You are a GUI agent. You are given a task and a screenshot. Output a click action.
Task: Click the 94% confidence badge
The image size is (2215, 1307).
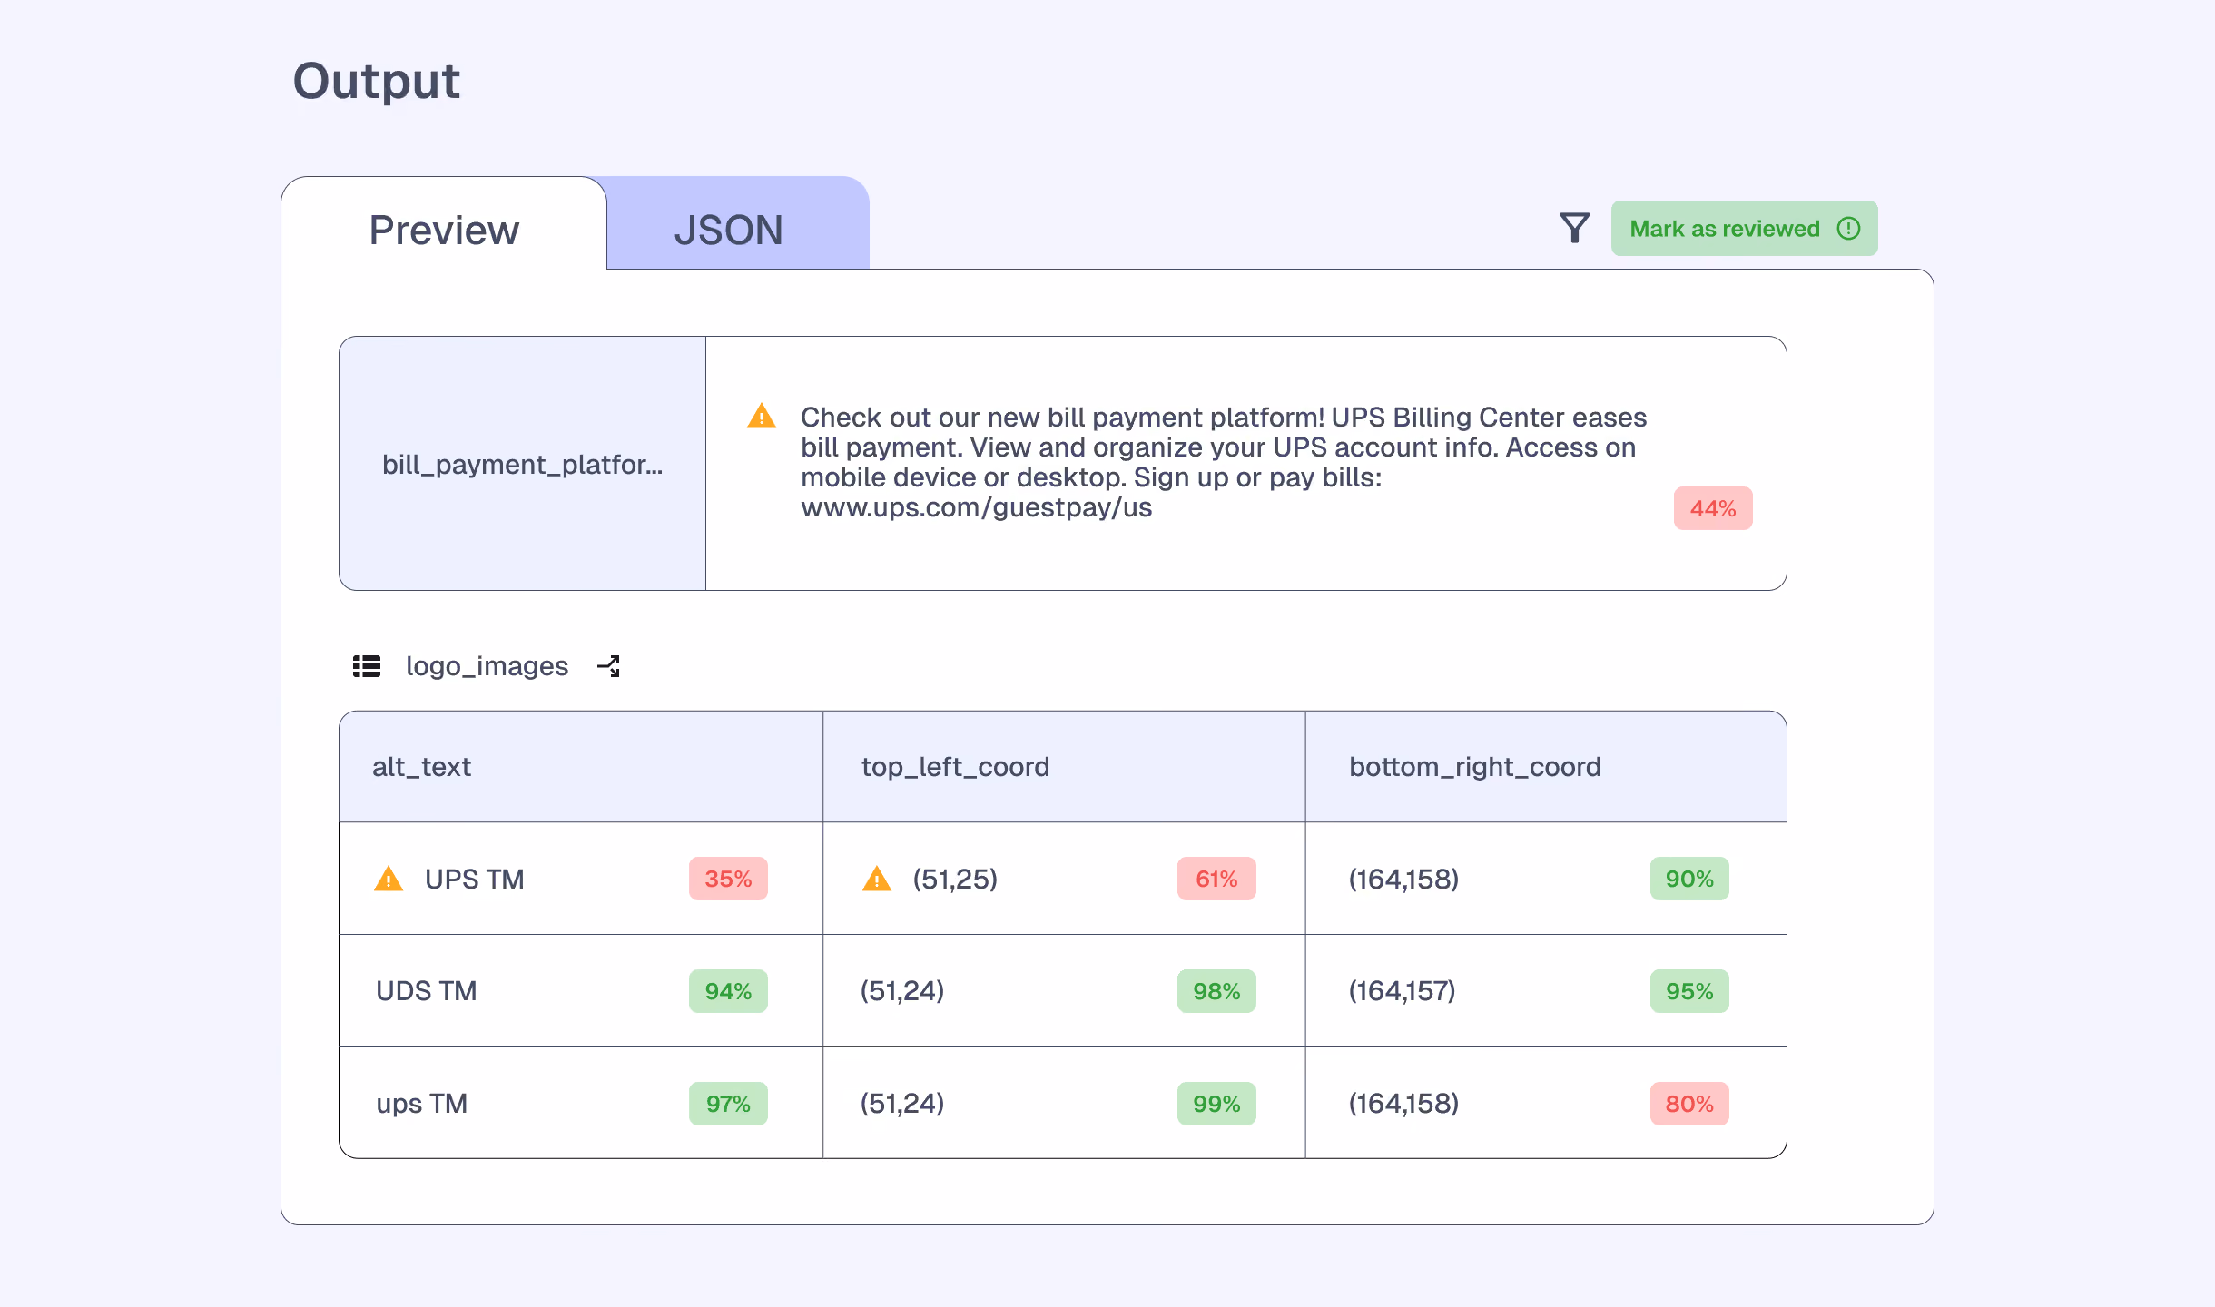728,991
